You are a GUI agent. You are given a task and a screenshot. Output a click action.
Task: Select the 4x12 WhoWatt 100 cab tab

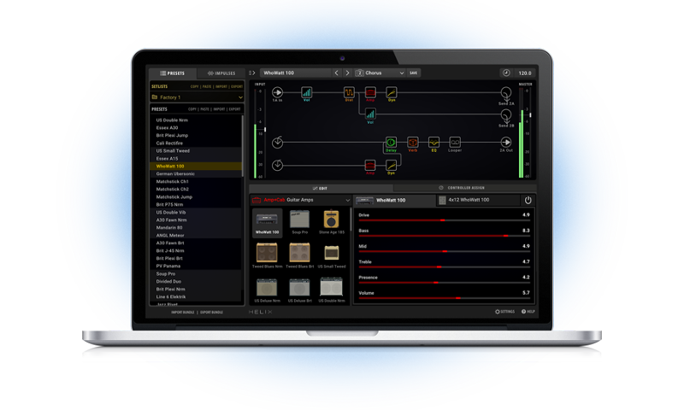pos(478,200)
